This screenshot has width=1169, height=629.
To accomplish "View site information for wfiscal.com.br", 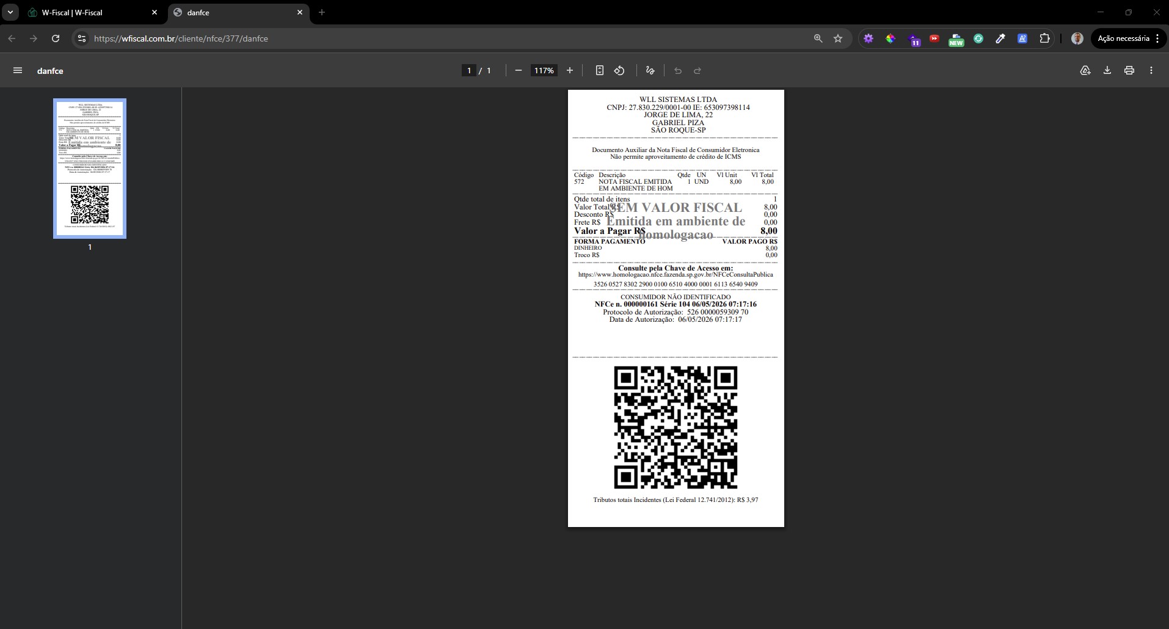I will pos(82,38).
